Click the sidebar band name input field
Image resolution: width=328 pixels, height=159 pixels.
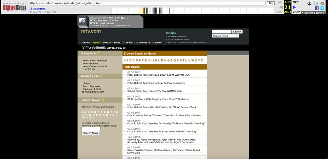pos(91,129)
